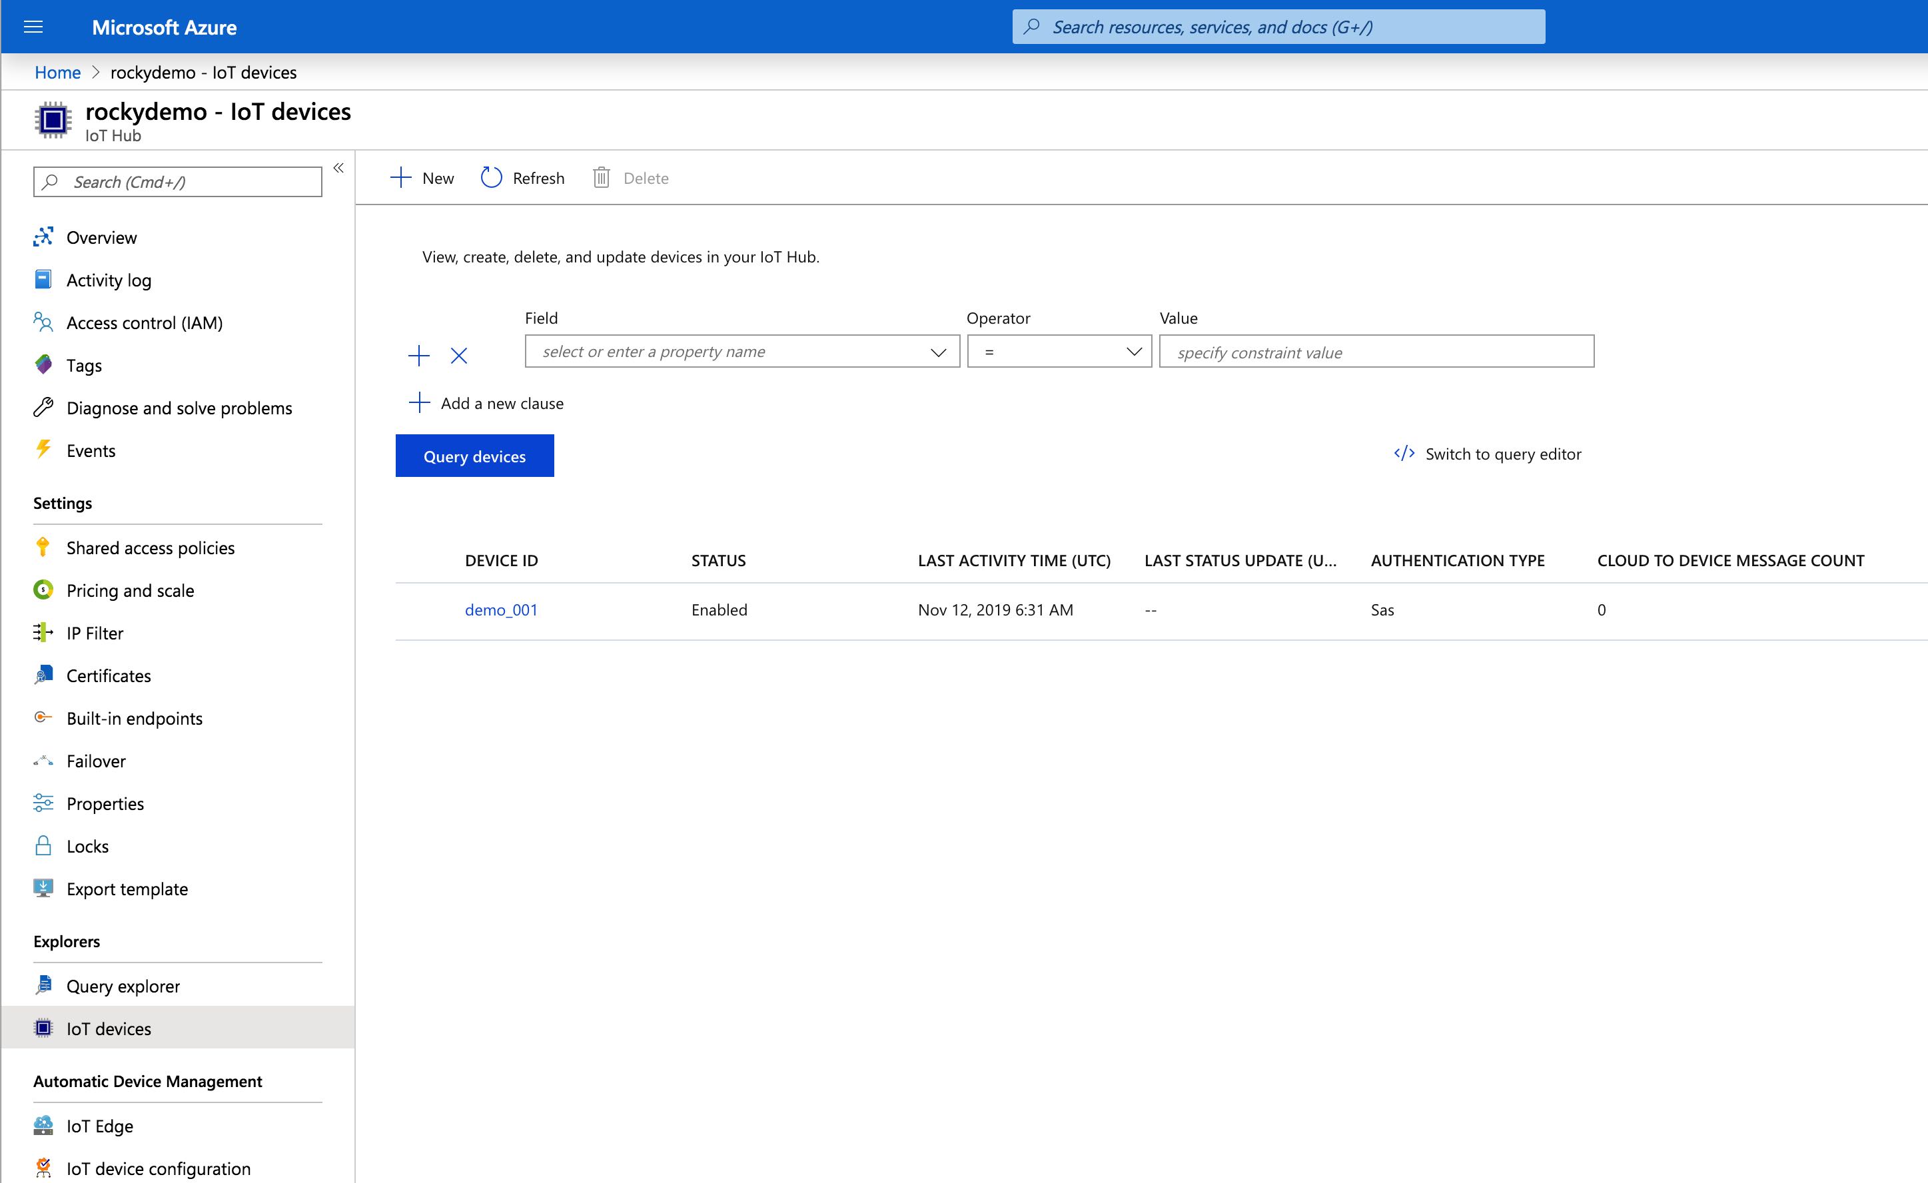Click Query devices button
The height and width of the screenshot is (1183, 1928).
[x=474, y=456]
